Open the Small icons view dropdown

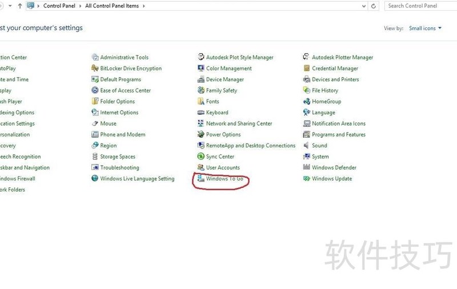coord(425,28)
